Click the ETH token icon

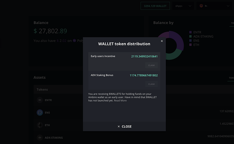[x=40, y=125]
